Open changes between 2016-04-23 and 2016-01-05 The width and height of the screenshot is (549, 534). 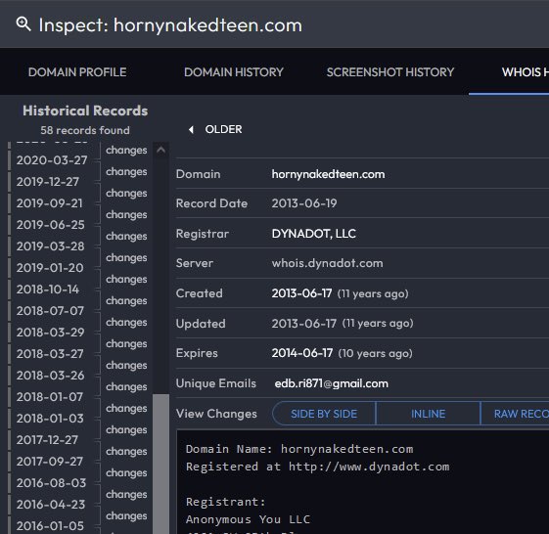pos(126,515)
